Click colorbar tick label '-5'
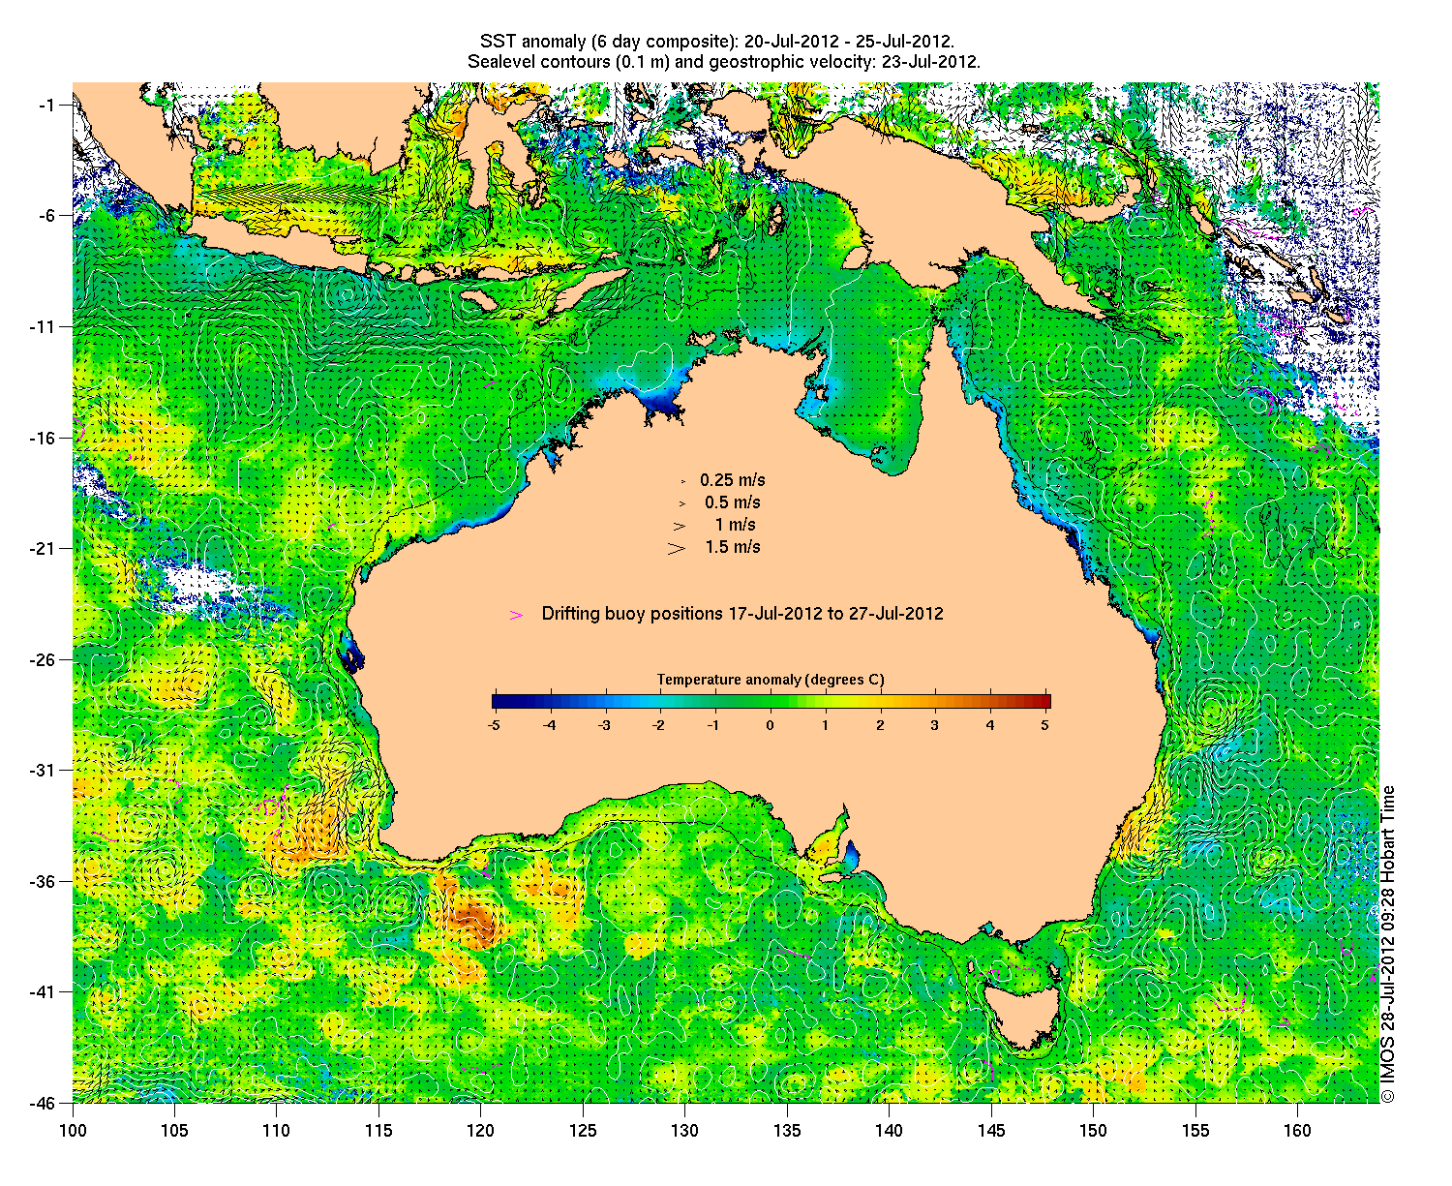Viewport: 1452px width, 1186px height. pyautogui.click(x=494, y=725)
